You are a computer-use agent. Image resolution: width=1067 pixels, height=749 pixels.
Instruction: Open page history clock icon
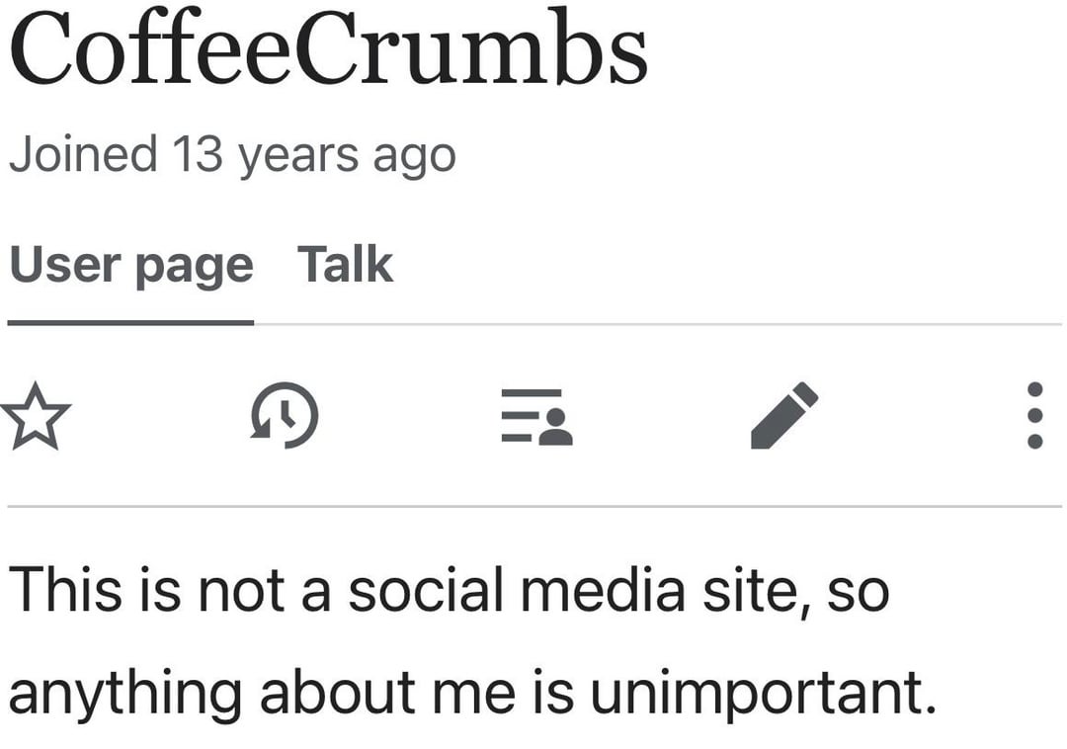[285, 415]
